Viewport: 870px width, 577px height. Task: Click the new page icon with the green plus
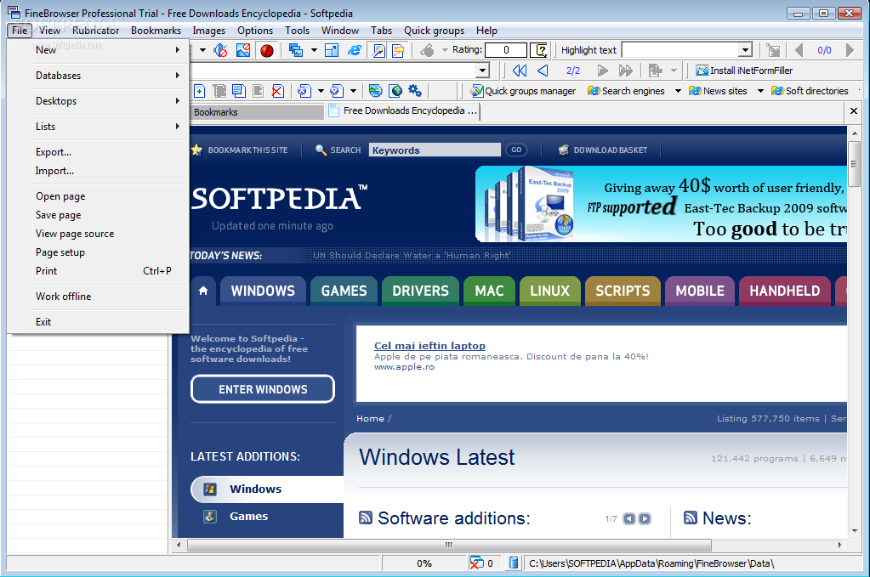[200, 91]
